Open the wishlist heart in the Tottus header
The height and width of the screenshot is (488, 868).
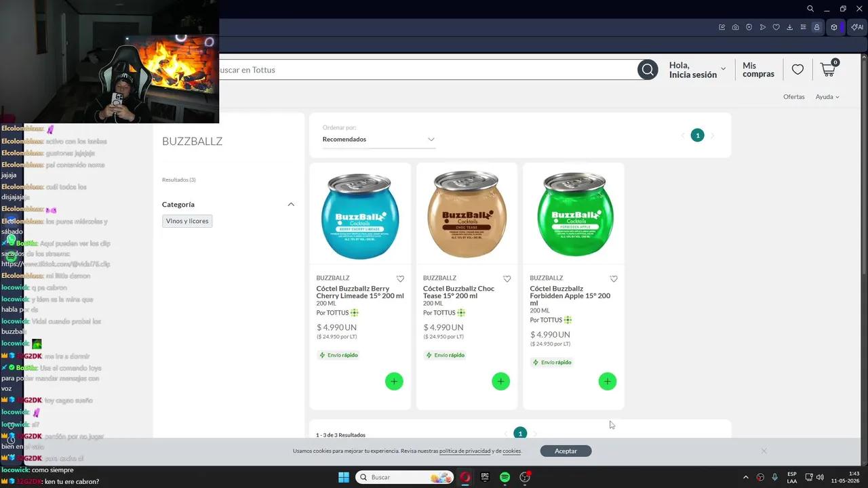(x=797, y=70)
